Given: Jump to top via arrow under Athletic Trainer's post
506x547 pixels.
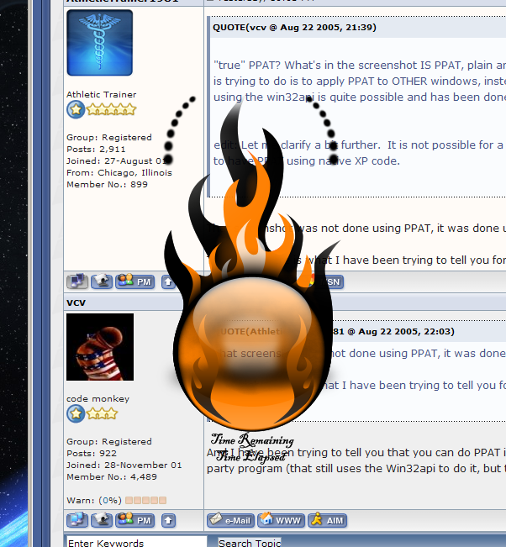Looking at the screenshot, I should (168, 281).
